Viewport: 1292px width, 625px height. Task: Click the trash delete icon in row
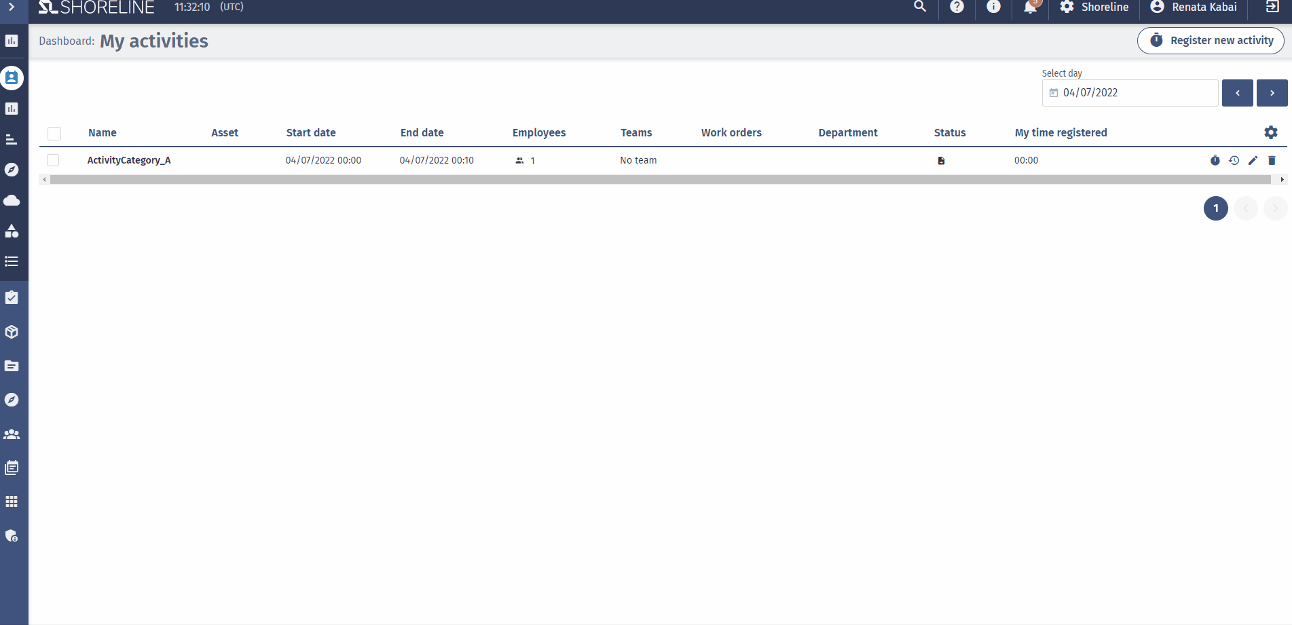tap(1272, 160)
